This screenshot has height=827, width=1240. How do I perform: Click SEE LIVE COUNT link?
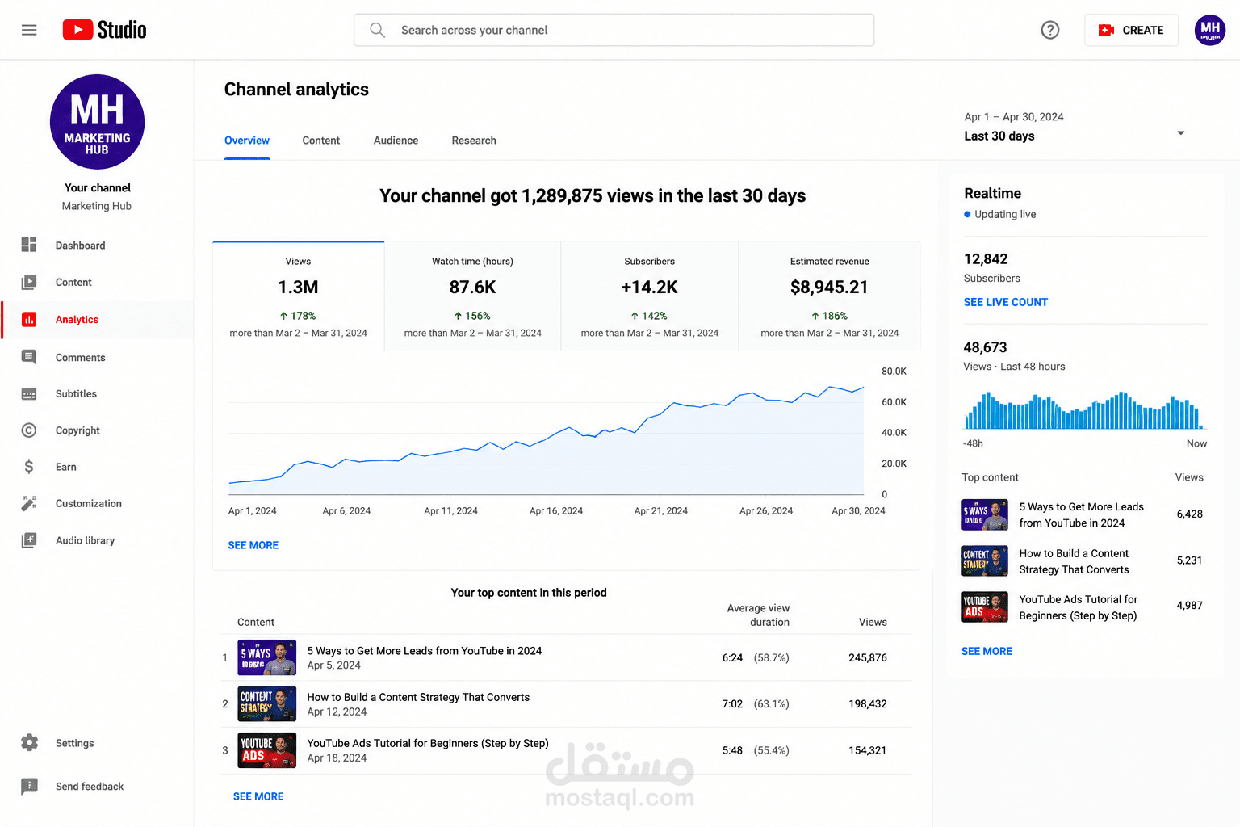click(x=1006, y=302)
